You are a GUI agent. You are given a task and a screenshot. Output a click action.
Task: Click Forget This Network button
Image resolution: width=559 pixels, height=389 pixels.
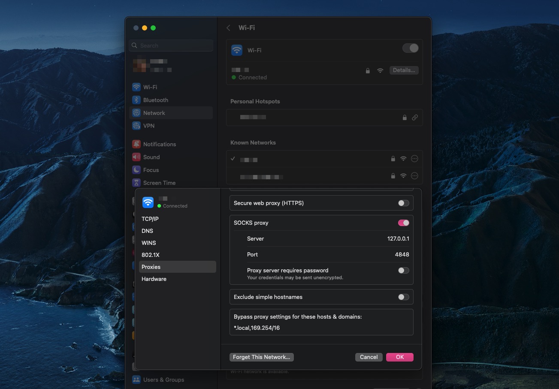point(261,357)
